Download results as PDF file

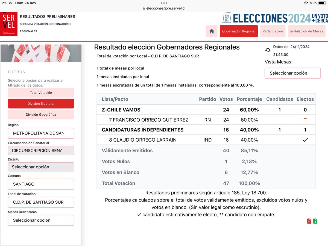pos(309,221)
